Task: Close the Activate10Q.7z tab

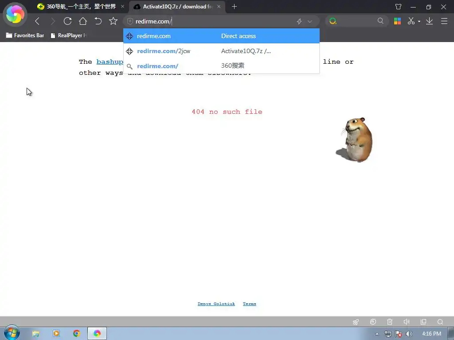Action: click(219, 6)
